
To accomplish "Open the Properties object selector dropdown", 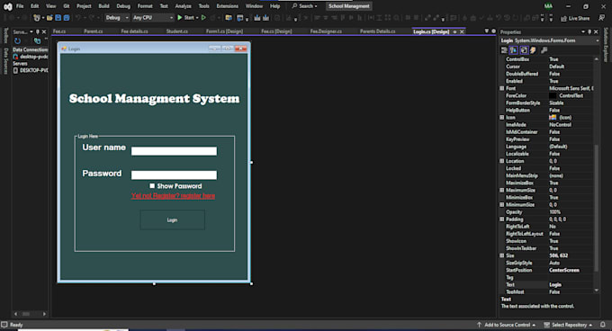I will (x=598, y=40).
